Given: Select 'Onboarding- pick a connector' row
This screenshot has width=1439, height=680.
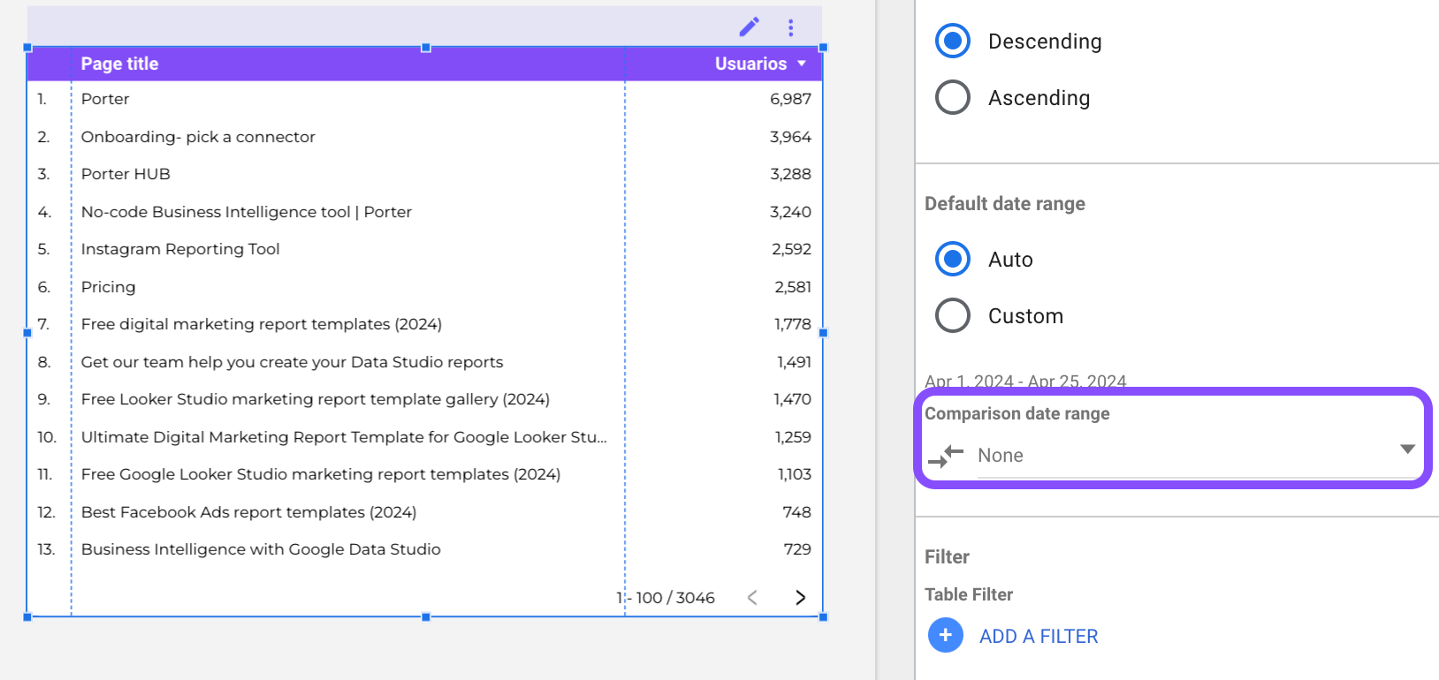Looking at the screenshot, I should click(x=198, y=137).
